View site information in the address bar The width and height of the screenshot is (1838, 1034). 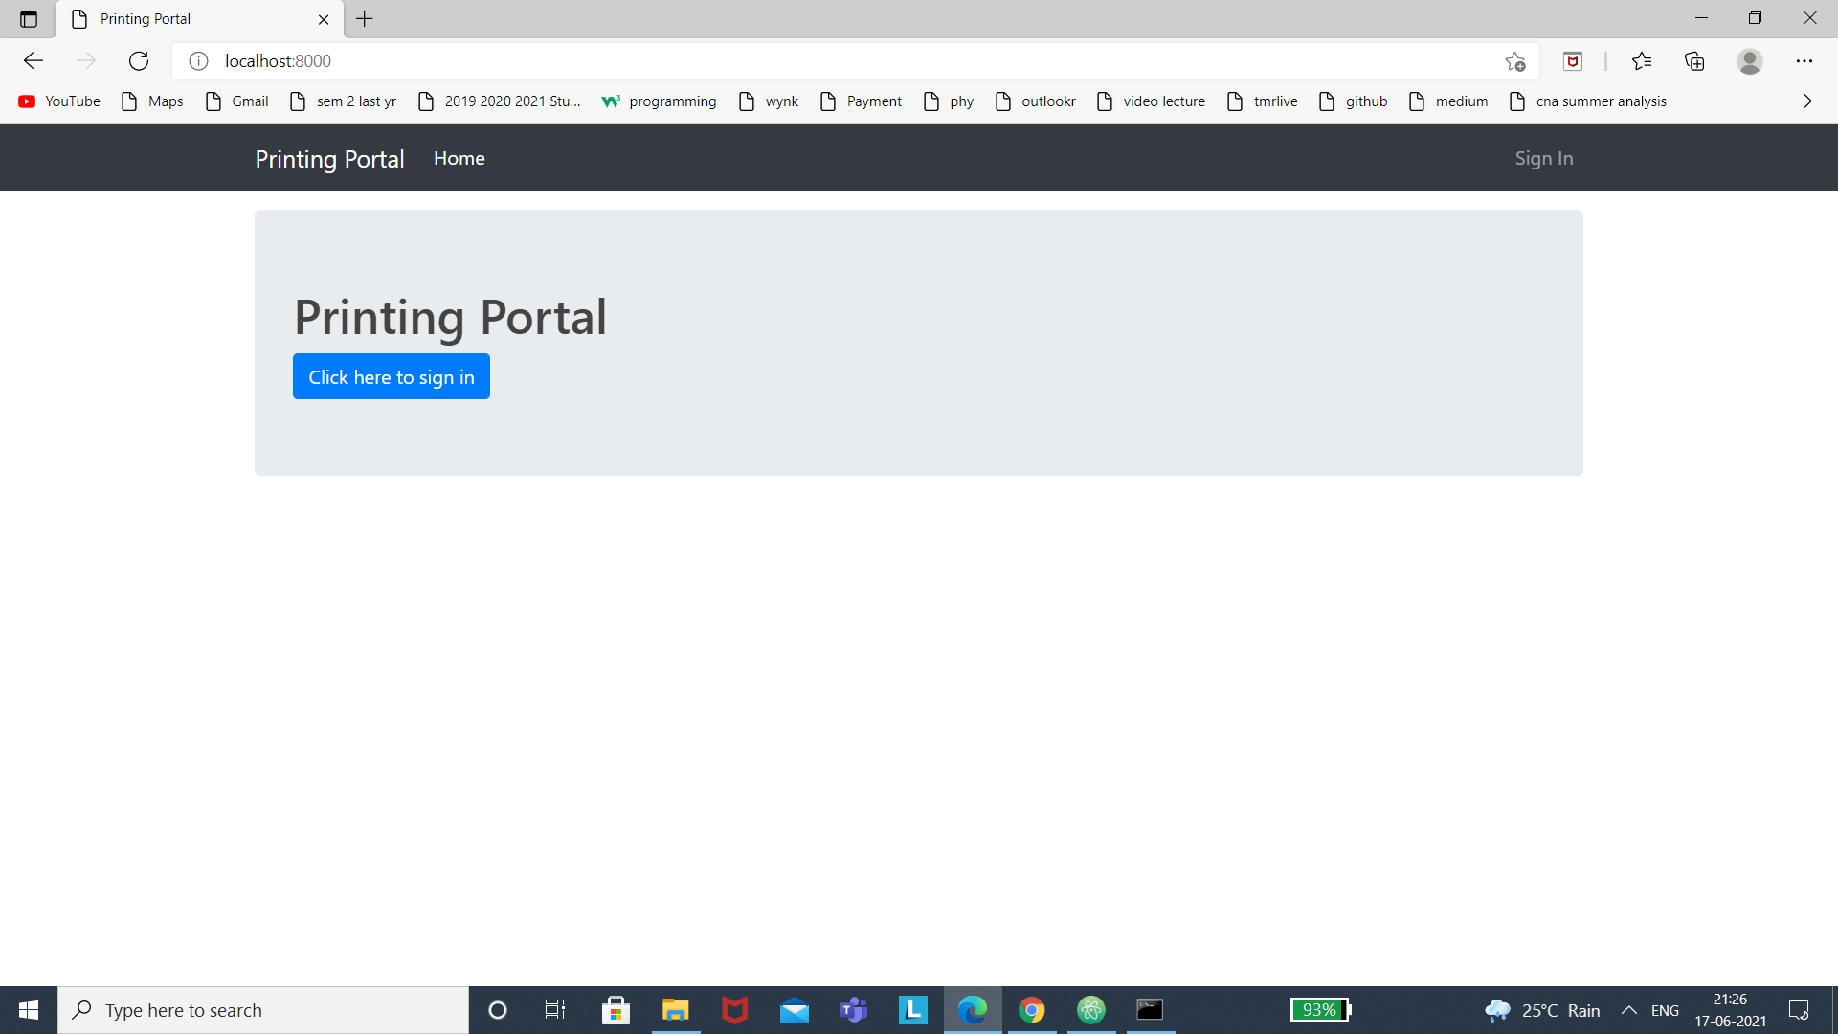(198, 60)
